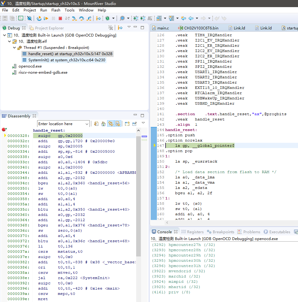Image resolution: width=298 pixels, height=302 pixels.
Task: Click the red Terminate debug button
Action: (x=60, y=19)
